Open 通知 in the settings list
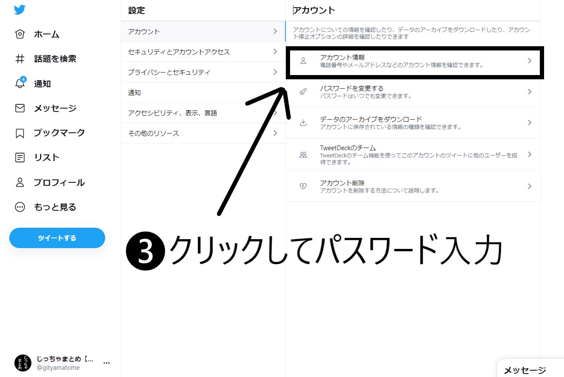 click(204, 92)
